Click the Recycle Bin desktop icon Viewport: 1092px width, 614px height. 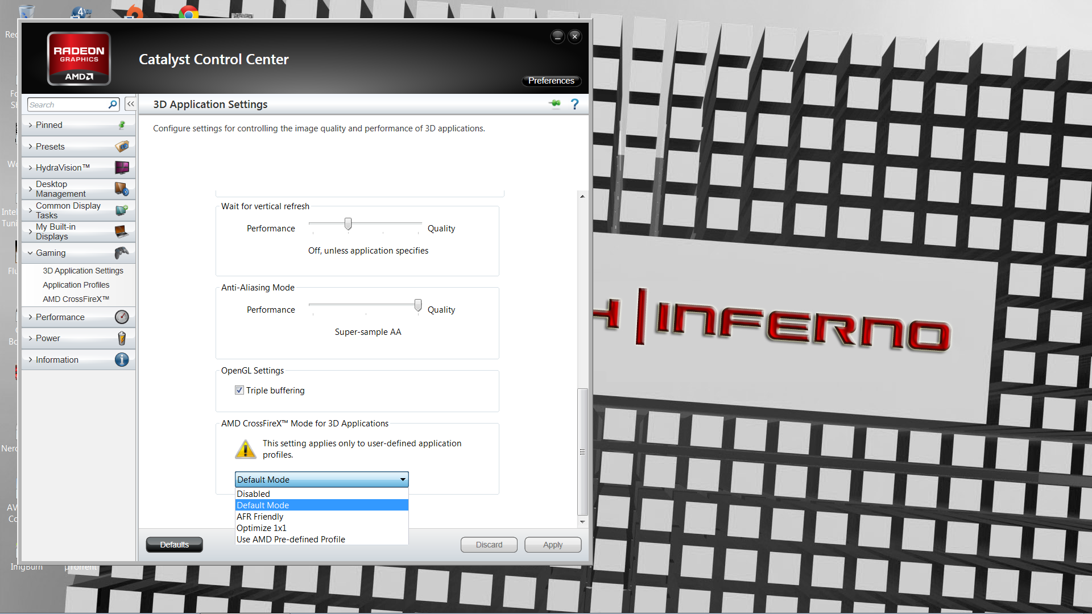(x=26, y=11)
